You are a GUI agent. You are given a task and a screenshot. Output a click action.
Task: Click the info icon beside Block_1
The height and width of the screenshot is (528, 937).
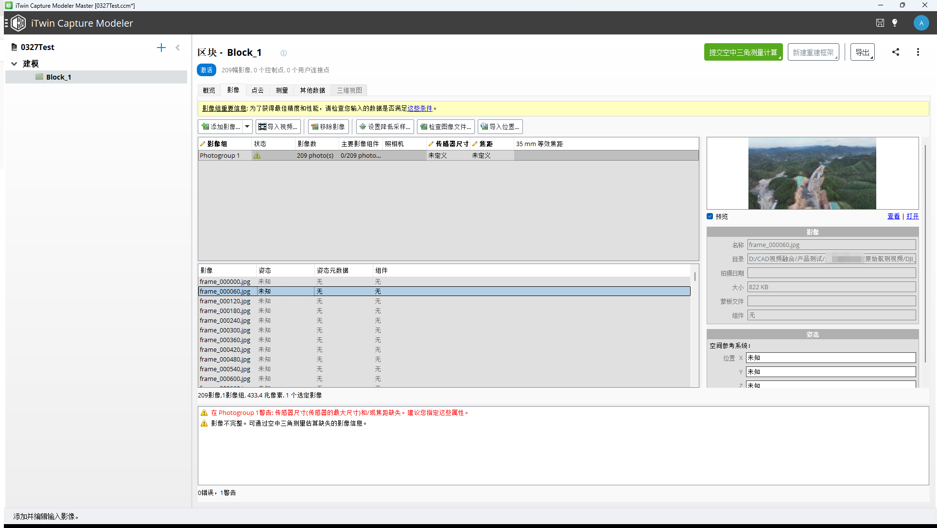pos(283,53)
